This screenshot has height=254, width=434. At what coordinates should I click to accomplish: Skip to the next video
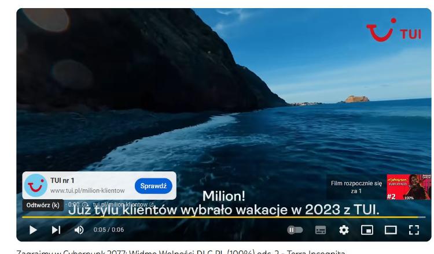click(56, 230)
